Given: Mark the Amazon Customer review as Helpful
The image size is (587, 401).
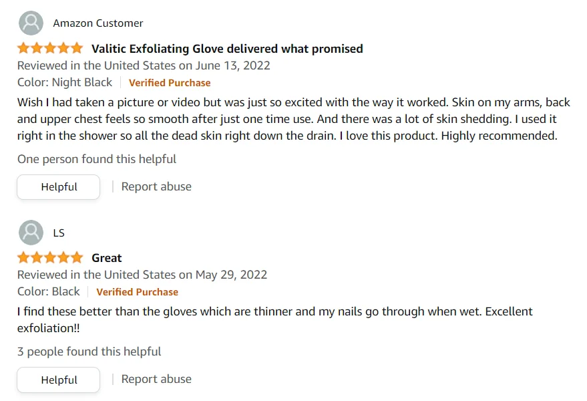Looking at the screenshot, I should (59, 187).
